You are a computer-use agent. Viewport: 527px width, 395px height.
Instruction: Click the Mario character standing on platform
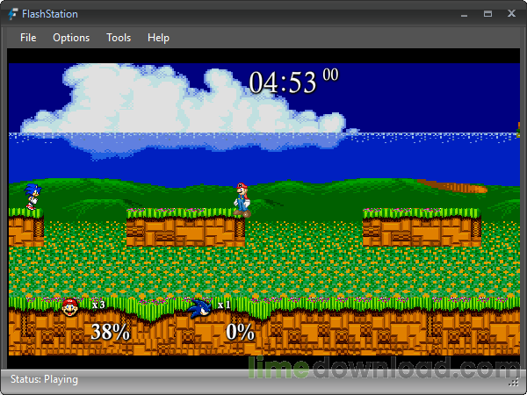[x=242, y=200]
